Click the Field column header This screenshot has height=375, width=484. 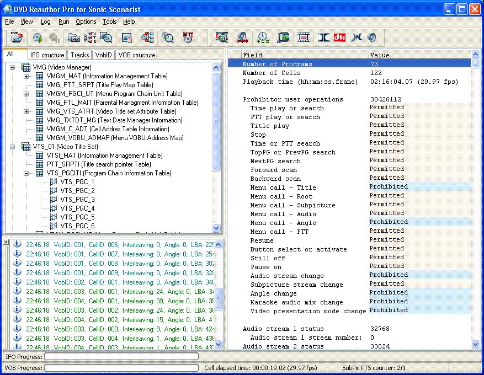click(x=305, y=55)
